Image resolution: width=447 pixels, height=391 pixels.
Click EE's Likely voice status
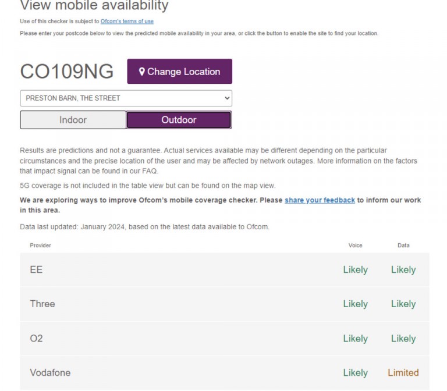tap(355, 270)
